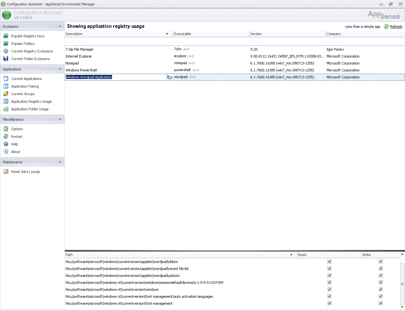Screen dimensions: 405x311
Task: Select the Windows Wordpad Application row
Action: click(235, 77)
